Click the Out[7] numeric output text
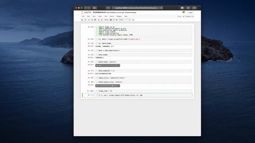The width and height of the screenshot is (255, 143). point(103,73)
